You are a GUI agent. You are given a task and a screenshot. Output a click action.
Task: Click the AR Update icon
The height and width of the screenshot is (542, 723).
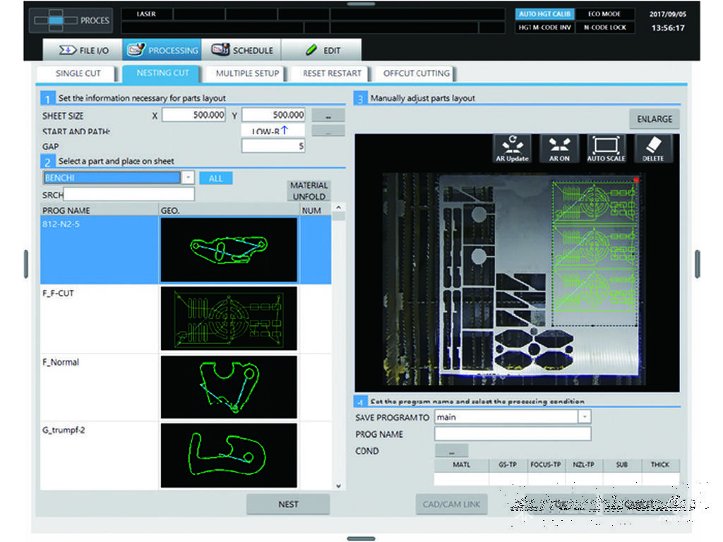[512, 148]
